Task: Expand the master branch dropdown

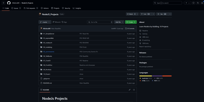Action: point(45,22)
